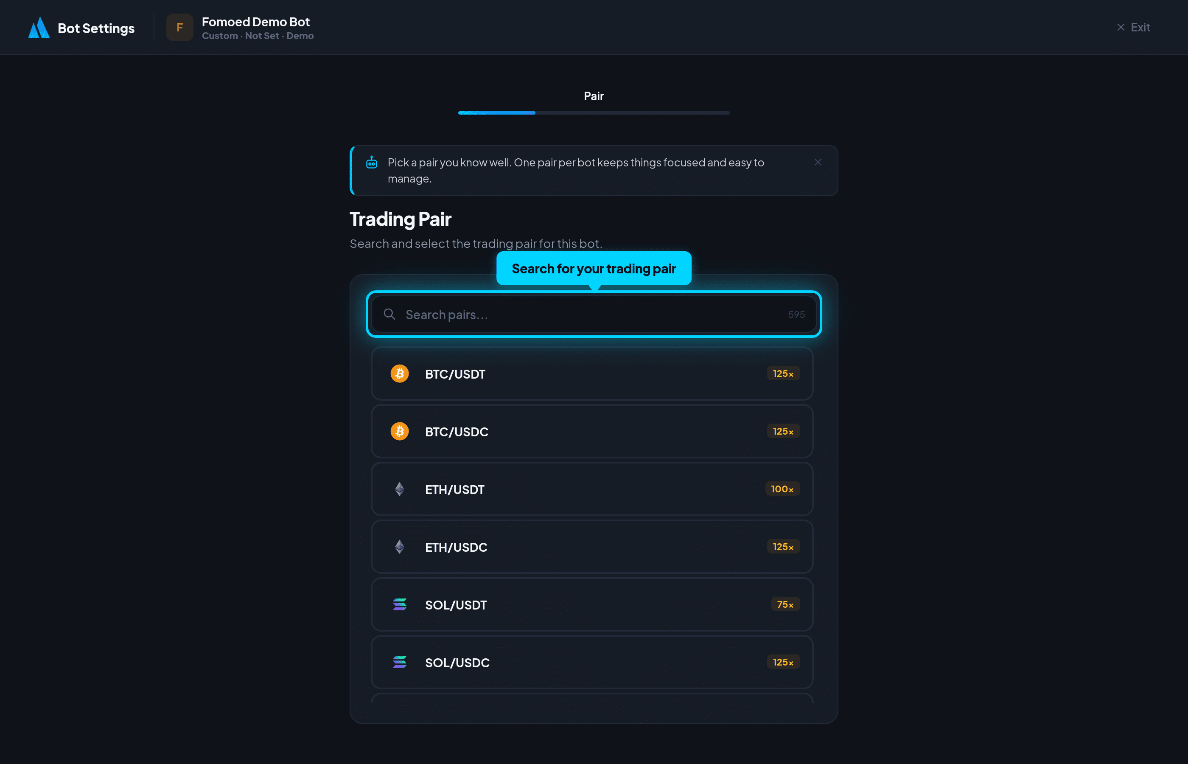Click the step progress bar

[594, 113]
